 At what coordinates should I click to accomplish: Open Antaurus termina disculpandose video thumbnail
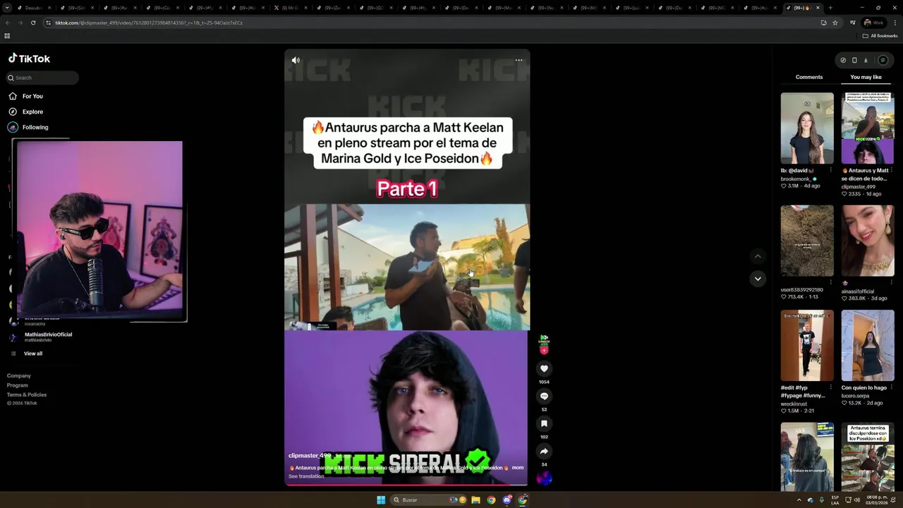[x=868, y=456]
